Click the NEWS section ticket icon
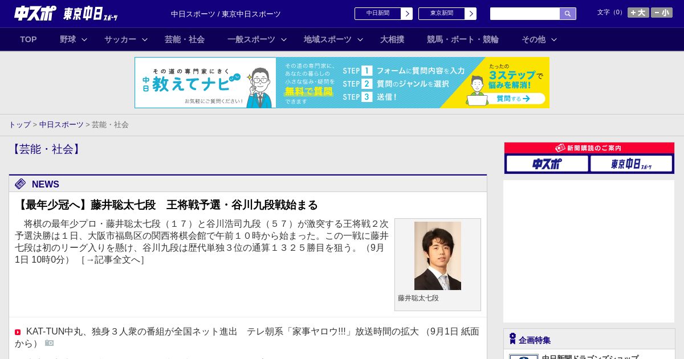This screenshot has height=359, width=684. pos(21,183)
